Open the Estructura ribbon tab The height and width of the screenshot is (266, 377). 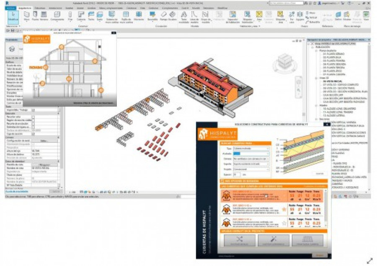pyautogui.click(x=40, y=8)
